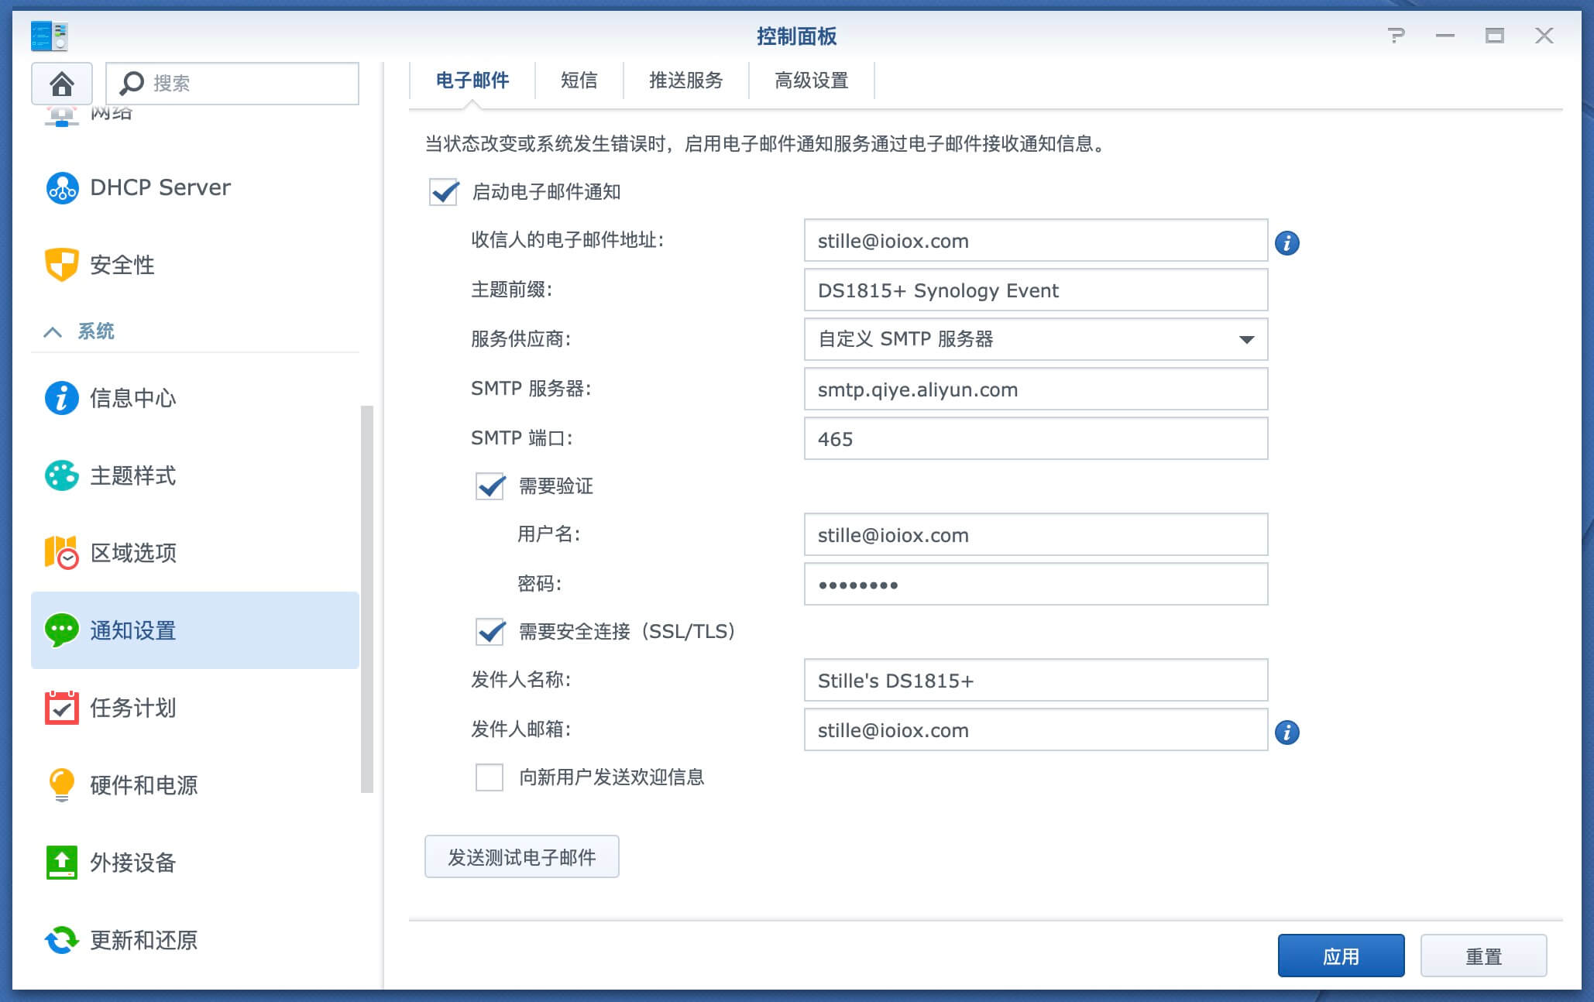1594x1002 pixels.
Task: Disable 启动电子邮件通知
Action: click(x=442, y=194)
